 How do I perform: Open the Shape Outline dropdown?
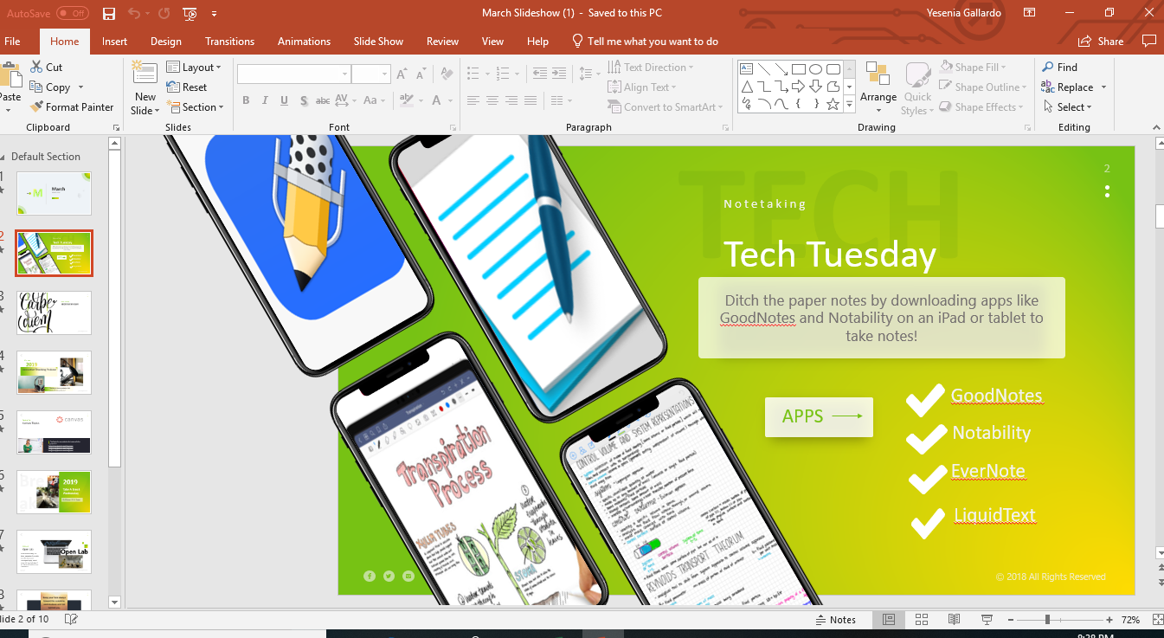click(x=983, y=87)
